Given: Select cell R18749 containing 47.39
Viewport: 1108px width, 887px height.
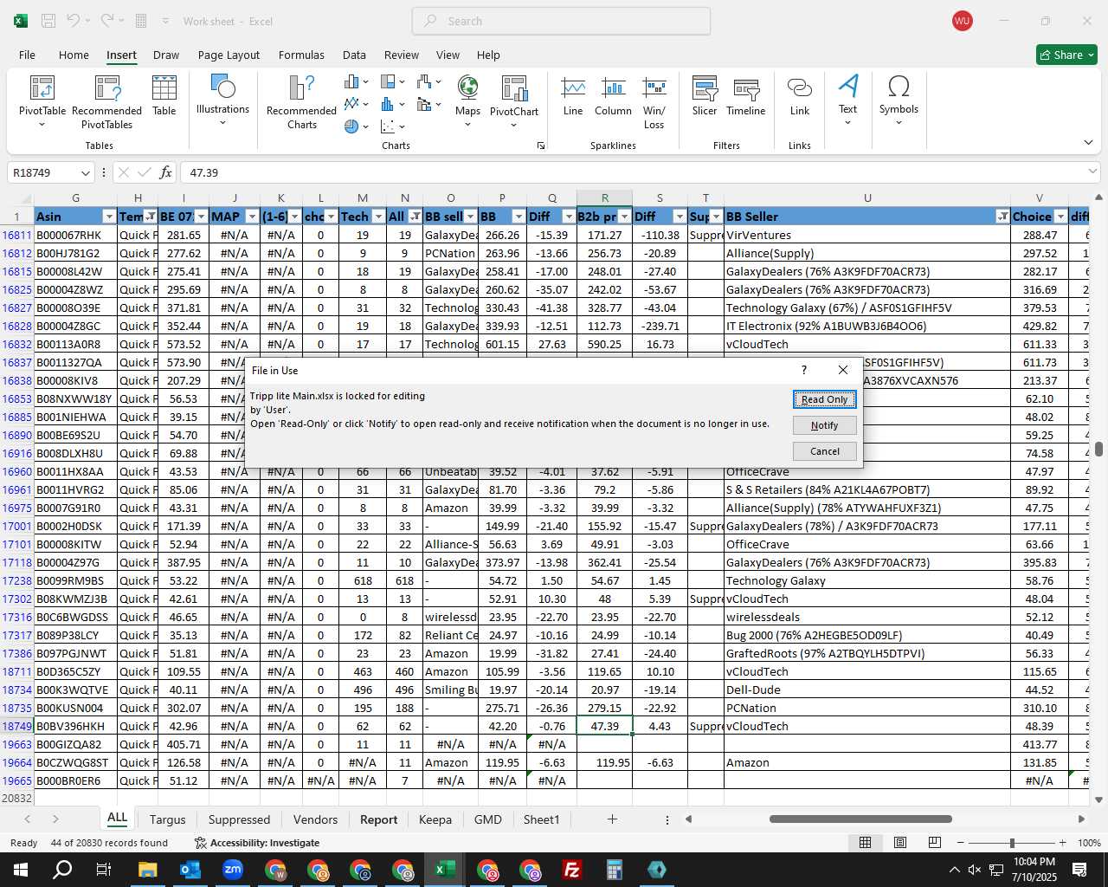Looking at the screenshot, I should point(604,726).
